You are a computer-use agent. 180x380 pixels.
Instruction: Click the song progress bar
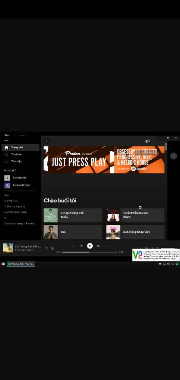point(90,252)
